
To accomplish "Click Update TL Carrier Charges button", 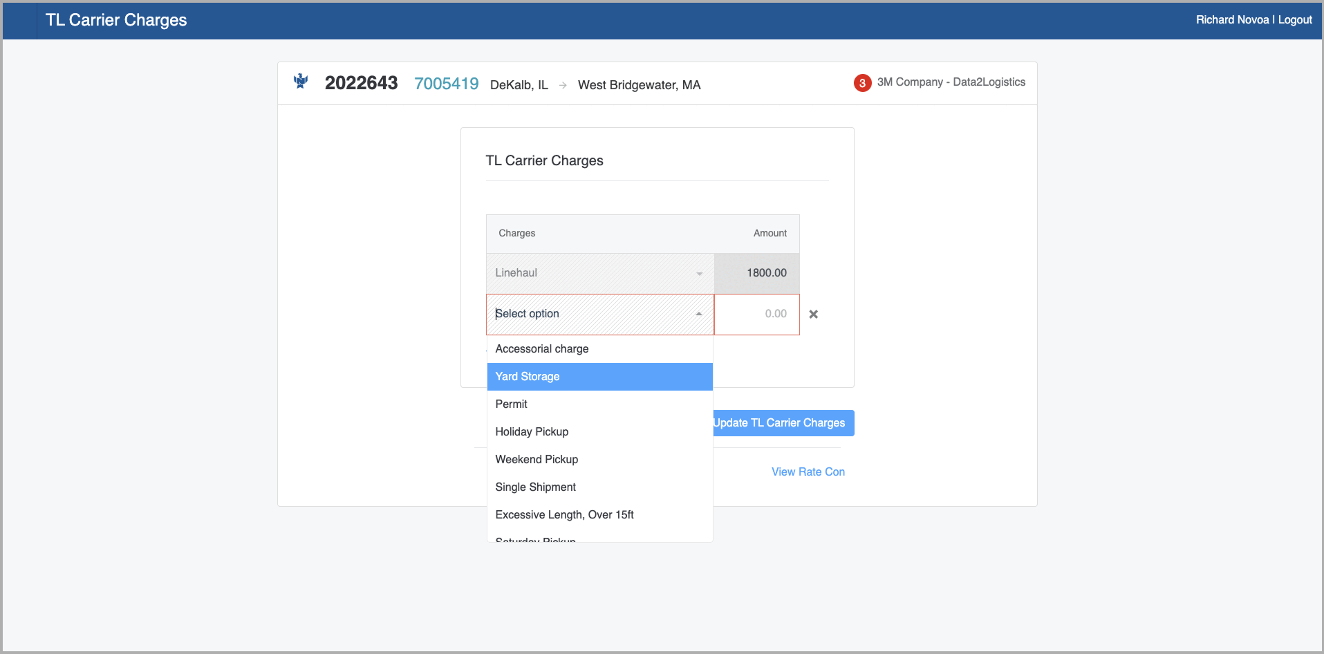I will 783,423.
